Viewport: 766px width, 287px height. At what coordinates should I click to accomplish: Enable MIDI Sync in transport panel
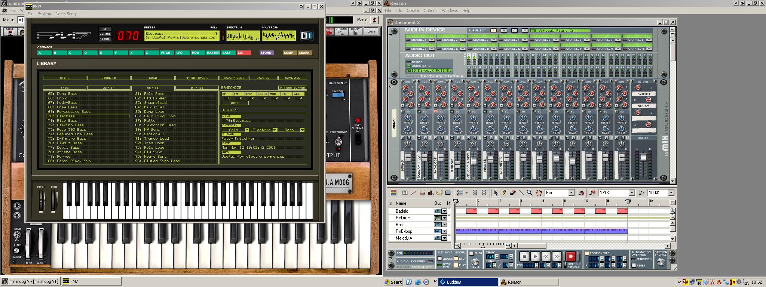coord(440,259)
